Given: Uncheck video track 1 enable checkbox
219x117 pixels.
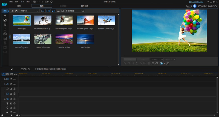Looking at the screenshot, I should tap(11, 79).
